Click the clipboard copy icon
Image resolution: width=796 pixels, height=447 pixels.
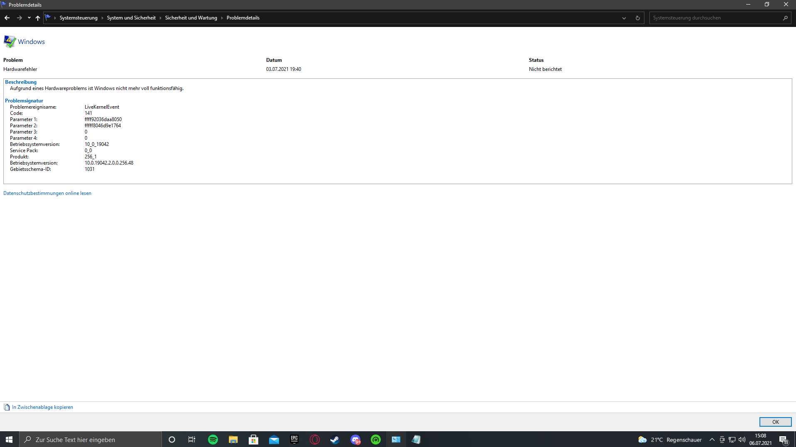click(x=7, y=407)
